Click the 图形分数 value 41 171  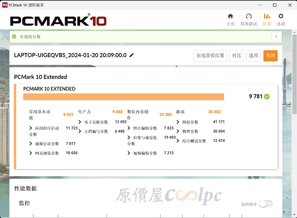(x=219, y=122)
